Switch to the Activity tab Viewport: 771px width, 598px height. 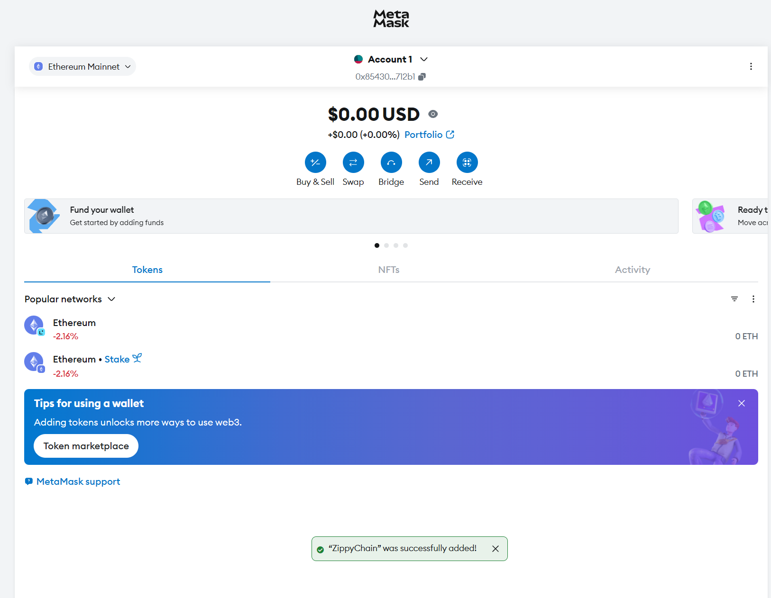tap(633, 270)
